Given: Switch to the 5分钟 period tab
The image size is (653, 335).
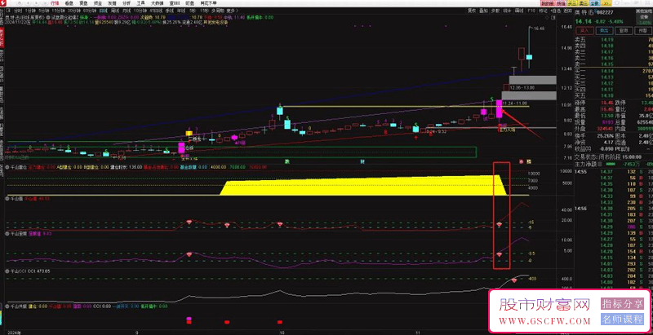Looking at the screenshot, I should 43,10.
